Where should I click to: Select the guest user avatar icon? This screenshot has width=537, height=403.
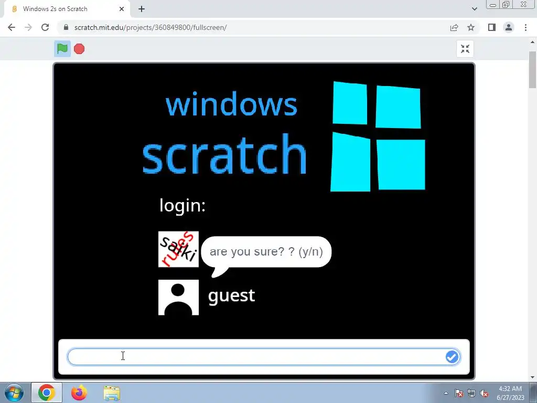tap(178, 298)
